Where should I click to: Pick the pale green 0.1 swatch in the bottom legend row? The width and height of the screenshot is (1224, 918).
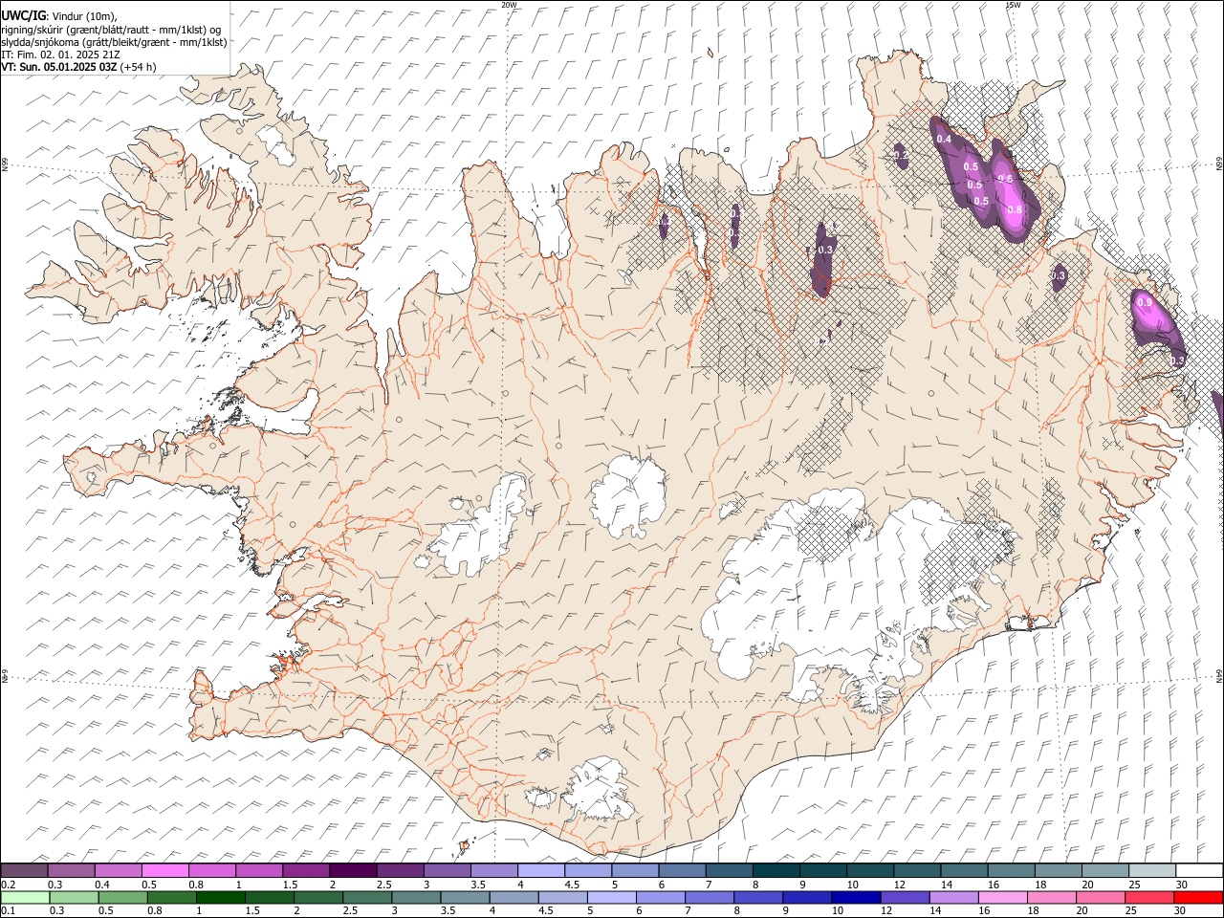pyautogui.click(x=26, y=897)
